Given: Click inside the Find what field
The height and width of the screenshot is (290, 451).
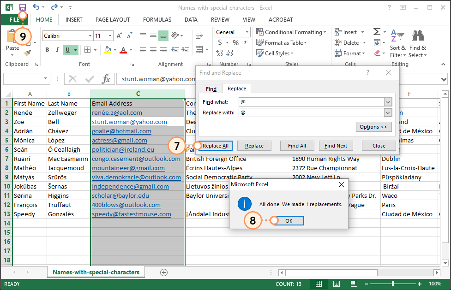Looking at the screenshot, I should (x=312, y=102).
